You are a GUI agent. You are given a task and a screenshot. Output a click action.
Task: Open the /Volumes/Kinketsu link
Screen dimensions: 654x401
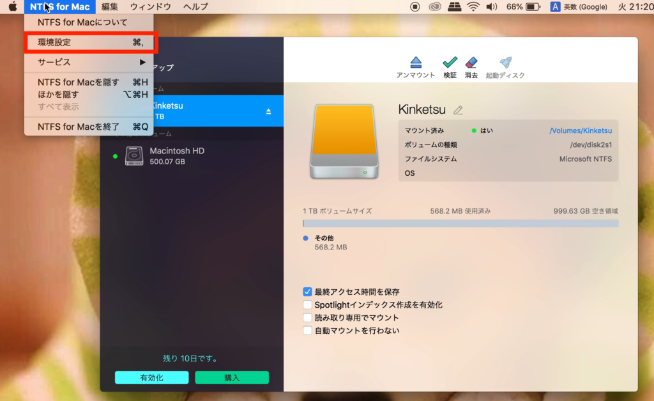581,130
